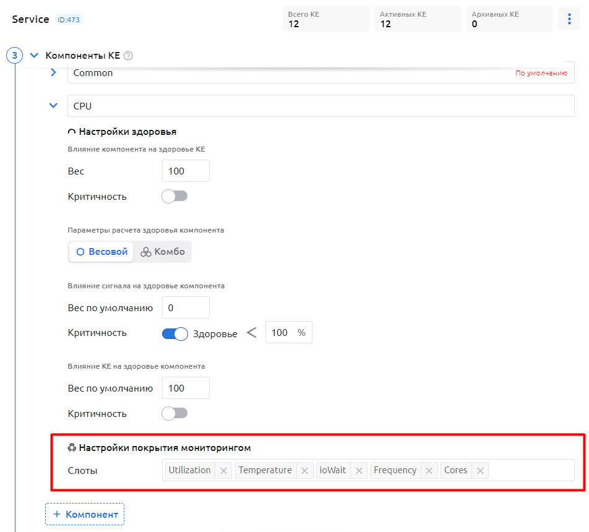
Task: Remove the Frequency slot tag
Action: 429,471
